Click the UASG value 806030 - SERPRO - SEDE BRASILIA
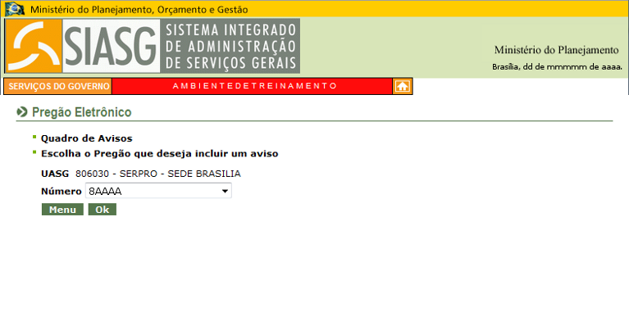The width and height of the screenshot is (629, 330). coord(158,174)
